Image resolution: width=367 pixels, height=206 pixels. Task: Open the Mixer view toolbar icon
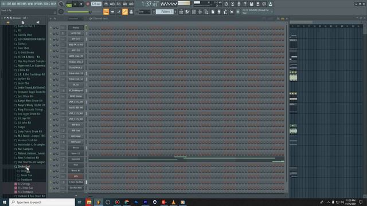[x=200, y=11]
